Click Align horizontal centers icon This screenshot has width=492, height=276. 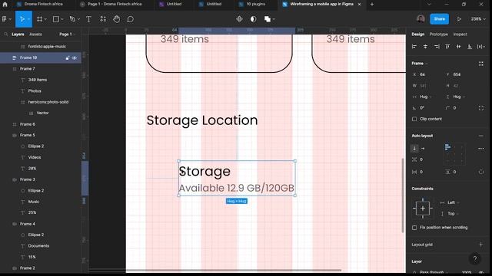pos(425,46)
